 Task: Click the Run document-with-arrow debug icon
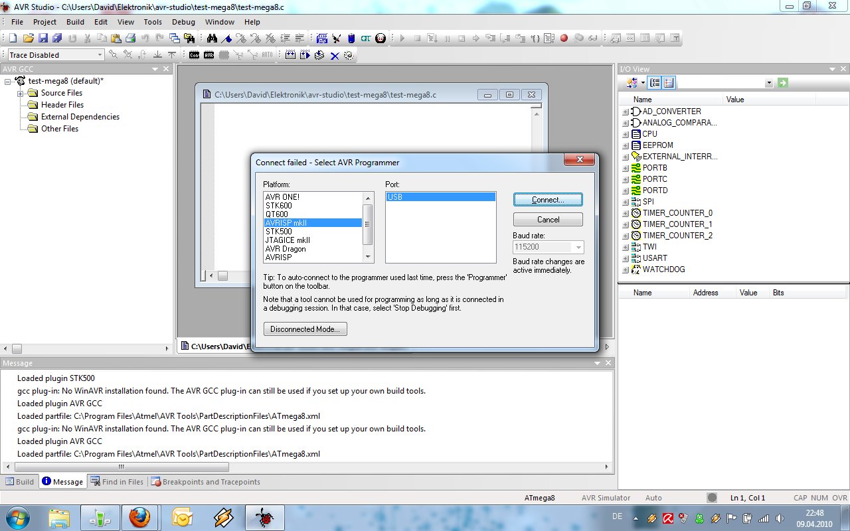(432, 38)
